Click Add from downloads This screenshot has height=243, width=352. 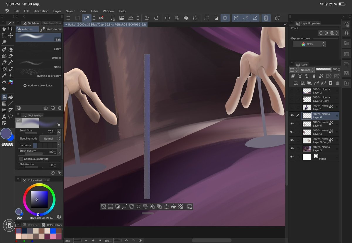pyautogui.click(x=38, y=86)
